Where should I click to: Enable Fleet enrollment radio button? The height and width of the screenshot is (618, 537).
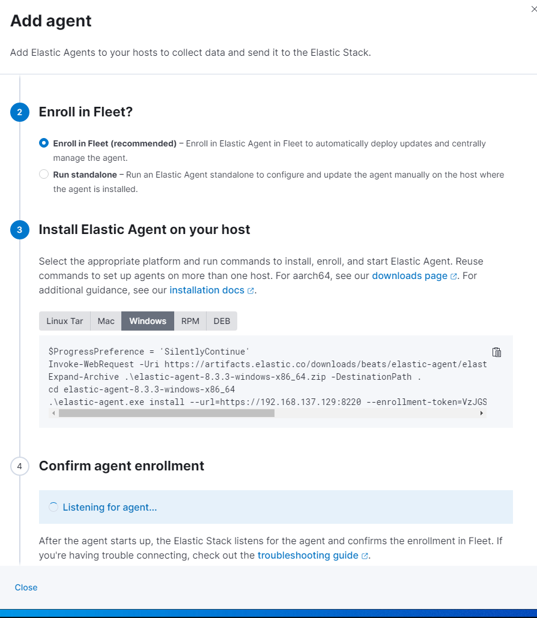pyautogui.click(x=43, y=143)
